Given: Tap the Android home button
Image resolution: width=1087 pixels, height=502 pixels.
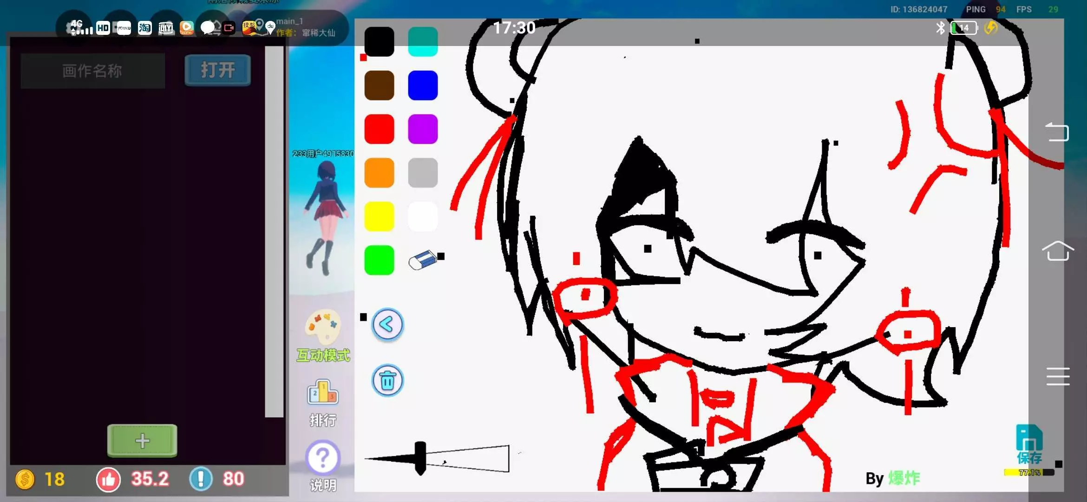Looking at the screenshot, I should coord(1058,251).
